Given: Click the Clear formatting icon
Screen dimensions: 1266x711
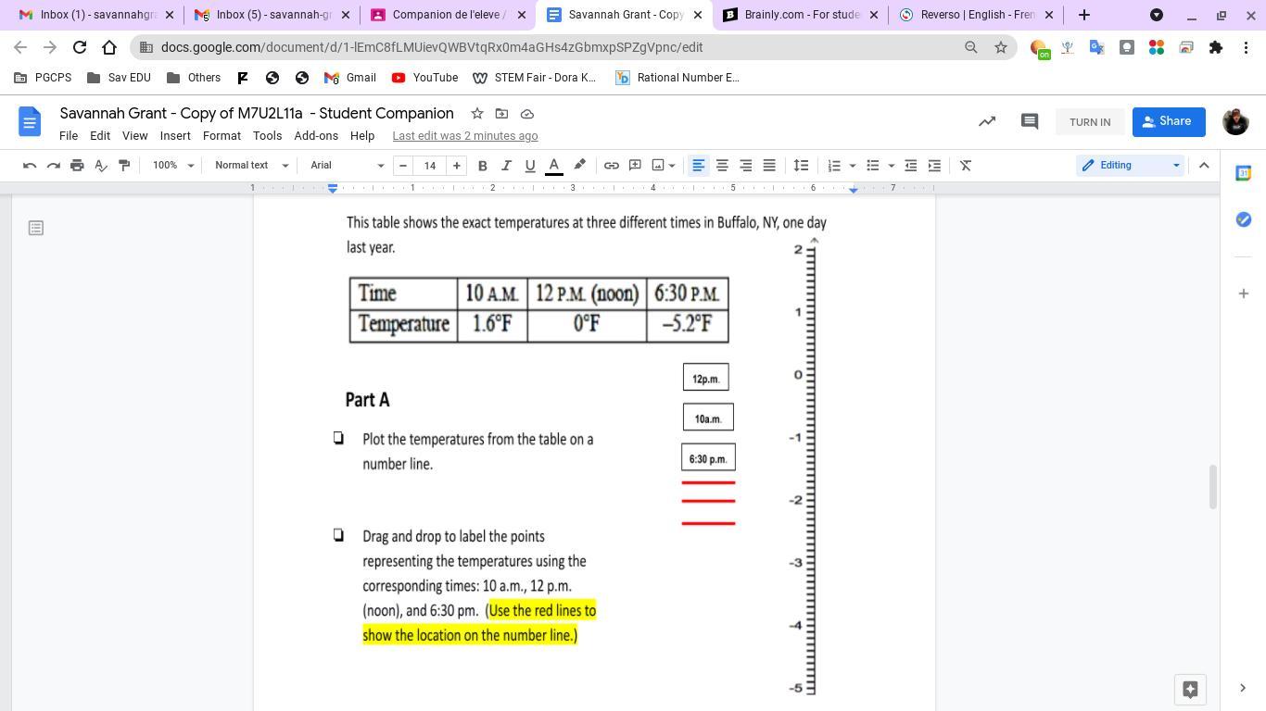Looking at the screenshot, I should pos(966,166).
